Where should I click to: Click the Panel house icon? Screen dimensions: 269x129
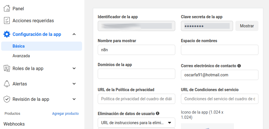point(7,9)
